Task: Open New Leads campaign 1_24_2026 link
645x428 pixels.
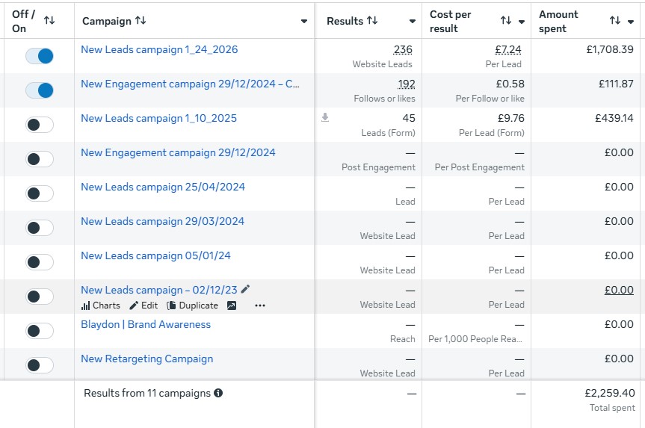Action: [159, 49]
